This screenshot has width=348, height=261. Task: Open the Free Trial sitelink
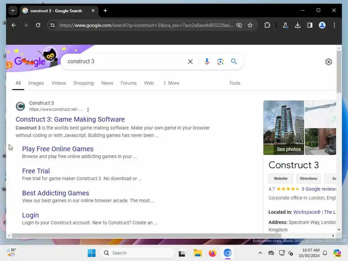point(36,171)
